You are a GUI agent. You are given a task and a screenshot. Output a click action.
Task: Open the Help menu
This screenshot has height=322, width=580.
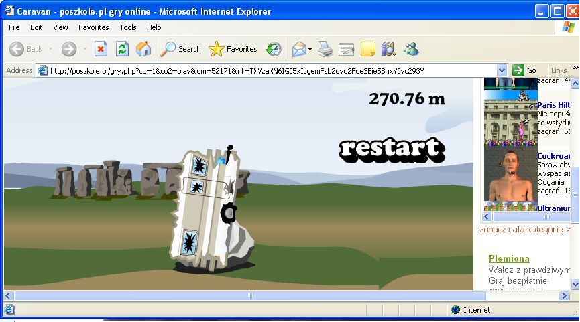coord(154,27)
